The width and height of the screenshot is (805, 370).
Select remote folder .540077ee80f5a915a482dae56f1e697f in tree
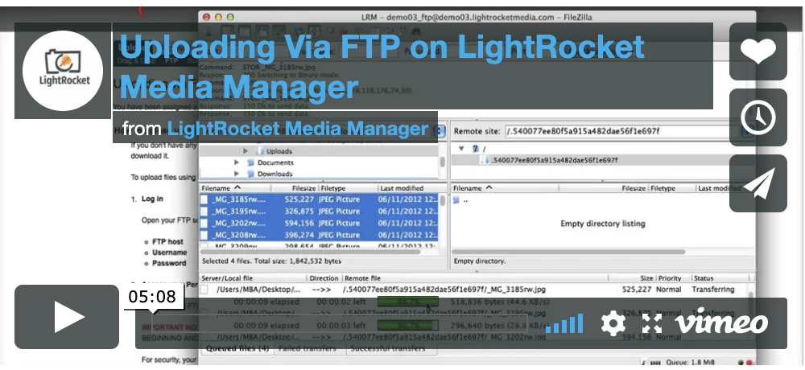(554, 160)
